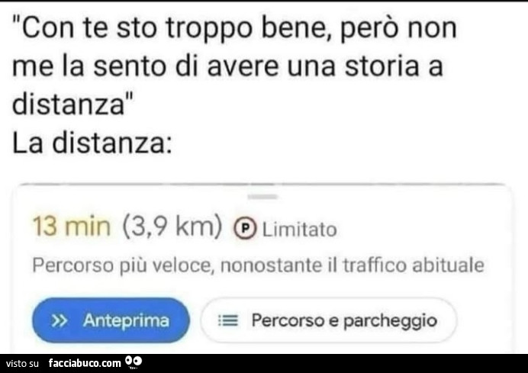This screenshot has width=528, height=373.
Task: Click the word parcheggio on the white button
Action: 390,321
